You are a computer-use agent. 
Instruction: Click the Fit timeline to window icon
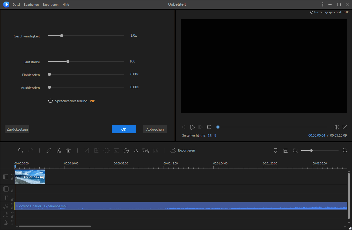point(285,150)
